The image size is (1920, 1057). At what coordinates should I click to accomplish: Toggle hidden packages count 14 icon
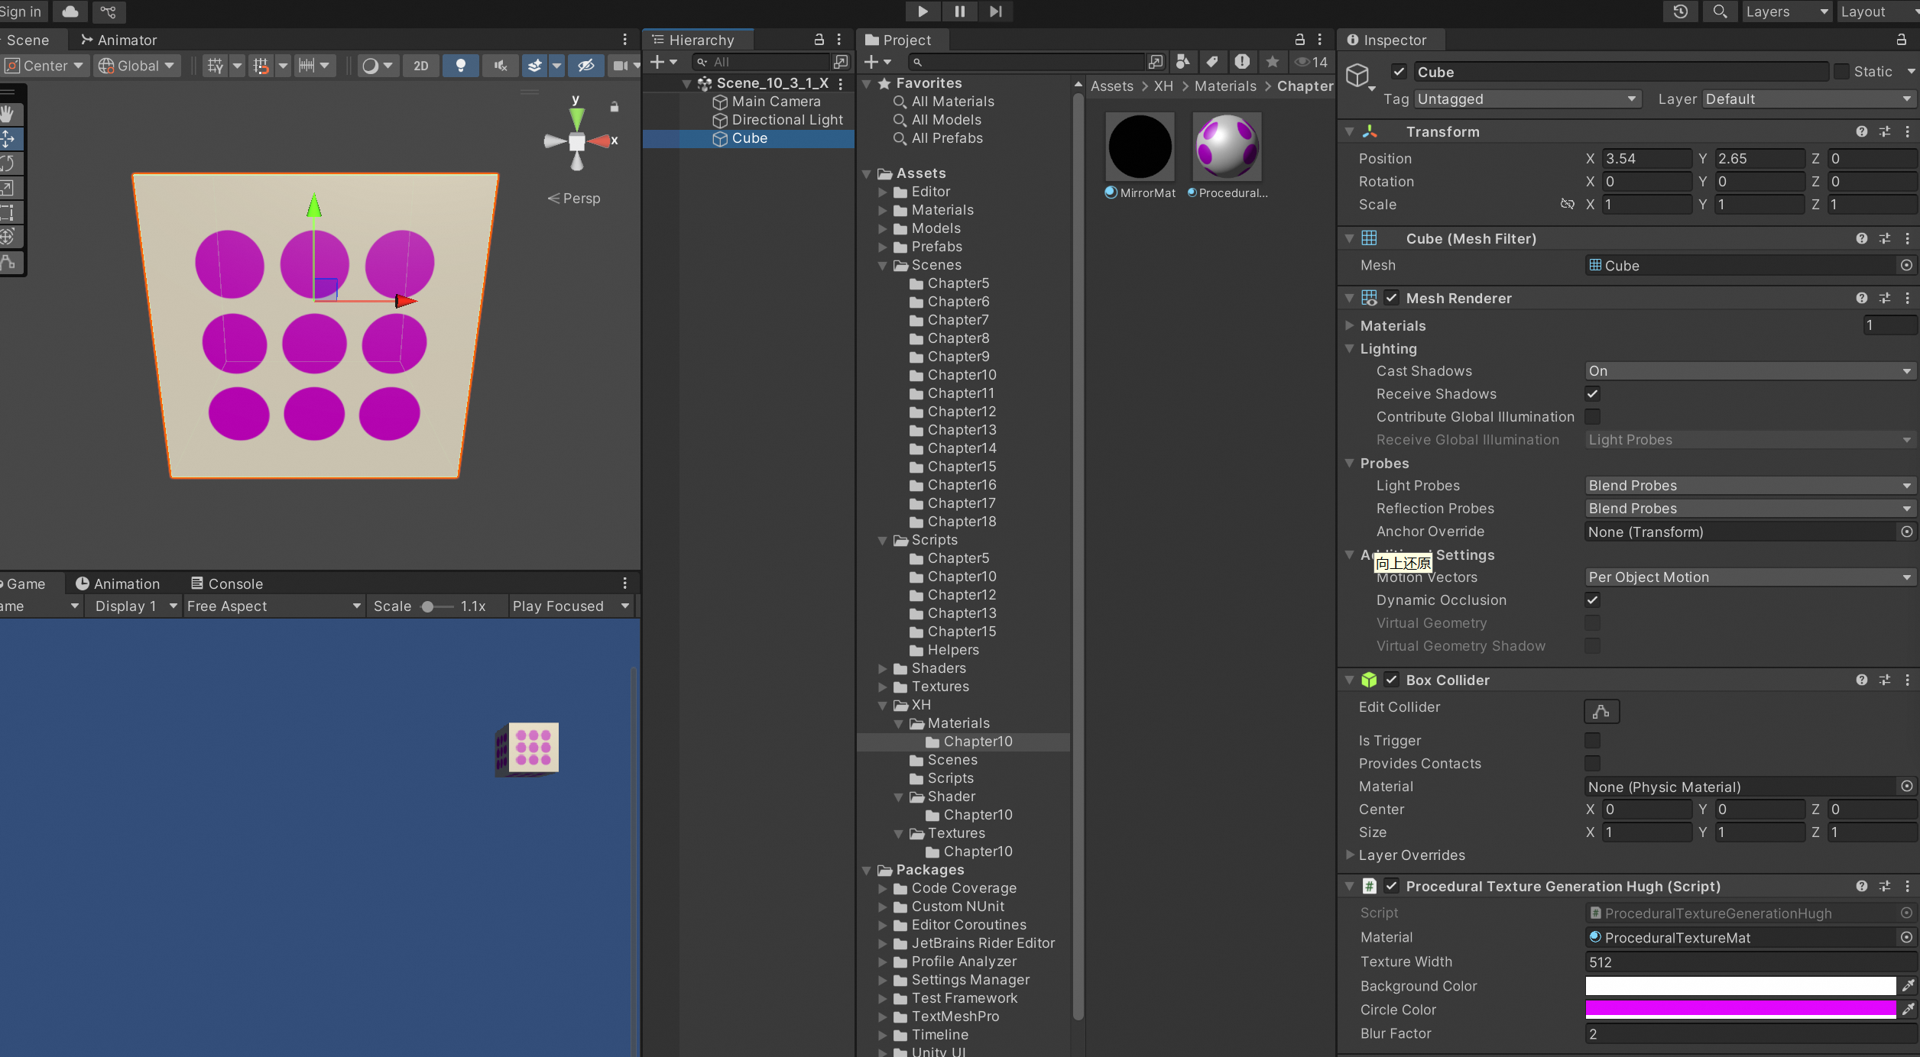click(x=1312, y=62)
